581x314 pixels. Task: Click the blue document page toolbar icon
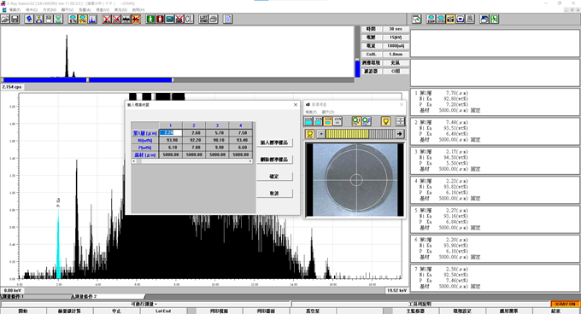click(227, 19)
